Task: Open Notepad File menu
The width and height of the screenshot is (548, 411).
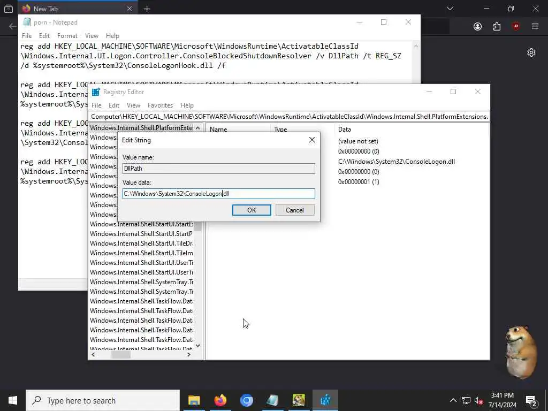Action: pyautogui.click(x=27, y=36)
